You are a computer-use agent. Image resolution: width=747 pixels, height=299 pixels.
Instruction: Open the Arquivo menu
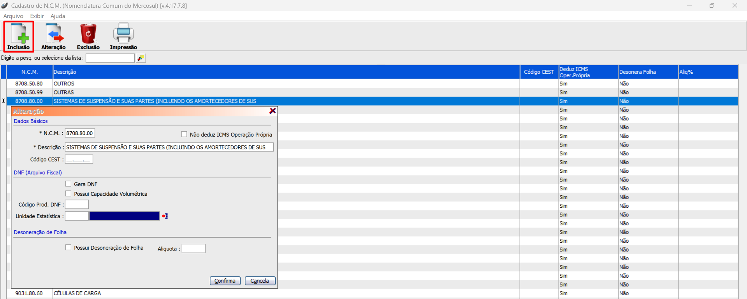pyautogui.click(x=13, y=16)
